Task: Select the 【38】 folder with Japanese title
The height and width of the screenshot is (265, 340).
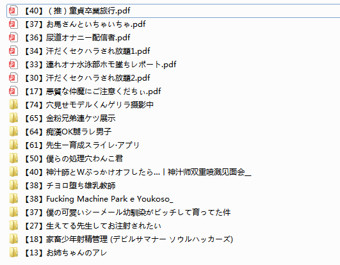Action: pyautogui.click(x=69, y=185)
